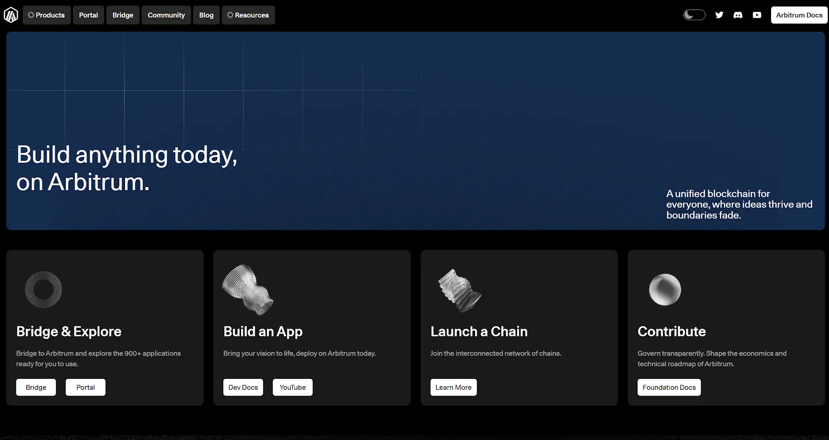The image size is (829, 440).
Task: Click 'Bridge to Arbitrum and explore' description
Action: (x=98, y=359)
